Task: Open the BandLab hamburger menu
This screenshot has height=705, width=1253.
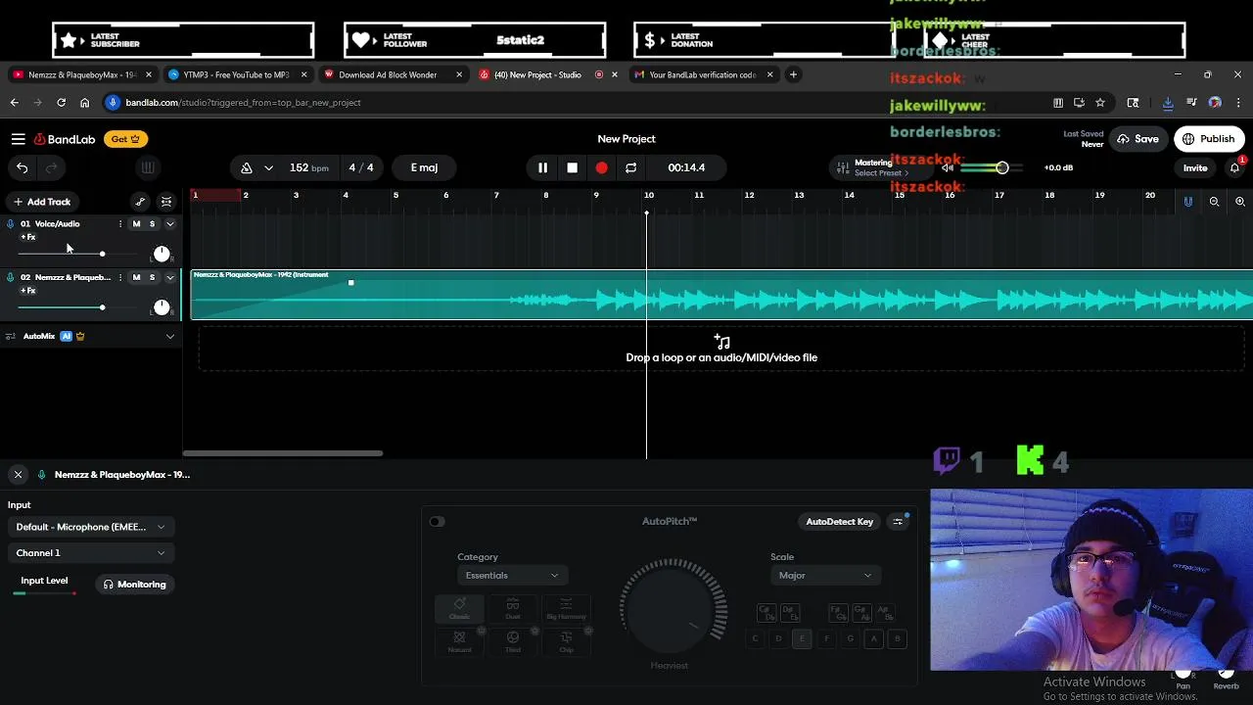Action: pyautogui.click(x=19, y=139)
